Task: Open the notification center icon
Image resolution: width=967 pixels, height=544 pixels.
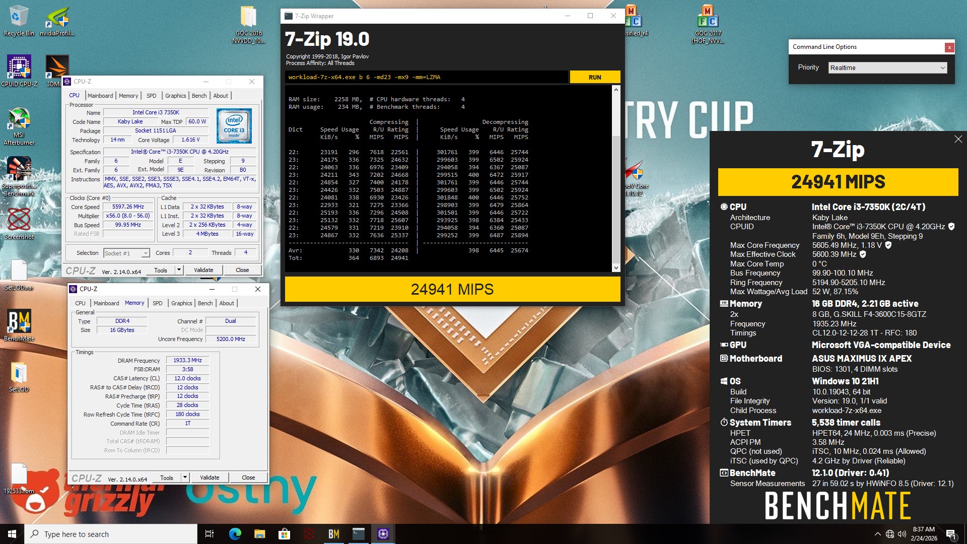Action: [x=951, y=534]
